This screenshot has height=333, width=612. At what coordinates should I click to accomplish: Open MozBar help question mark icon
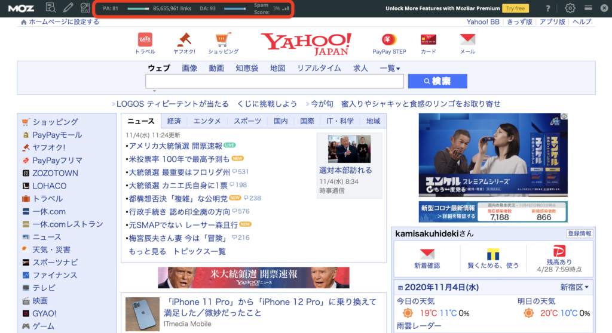point(547,8)
